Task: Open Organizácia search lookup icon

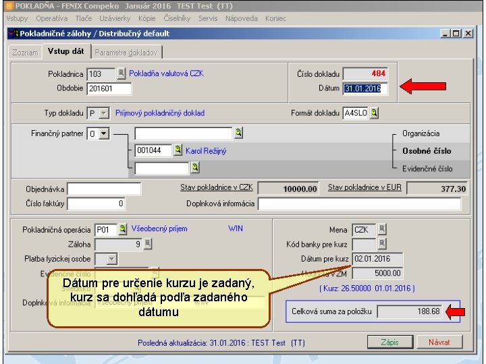Action: click(238, 133)
